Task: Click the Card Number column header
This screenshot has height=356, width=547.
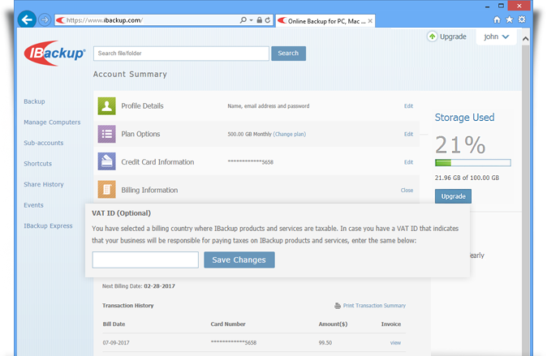Action: coord(228,324)
